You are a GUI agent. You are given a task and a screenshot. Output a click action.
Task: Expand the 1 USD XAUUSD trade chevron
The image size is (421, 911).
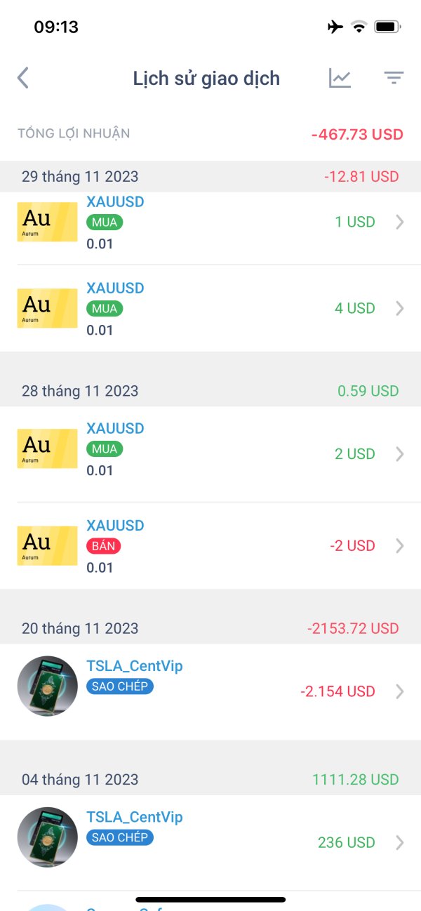[400, 222]
